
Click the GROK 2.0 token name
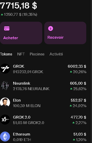point(22,117)
